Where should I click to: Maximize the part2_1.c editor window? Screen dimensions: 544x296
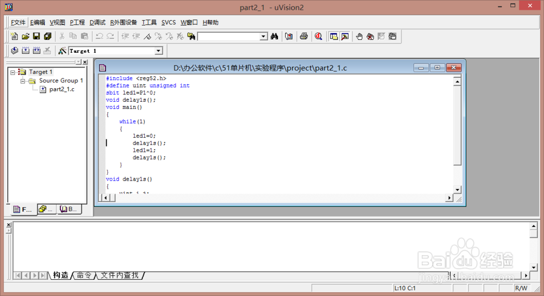pyautogui.click(x=437, y=67)
